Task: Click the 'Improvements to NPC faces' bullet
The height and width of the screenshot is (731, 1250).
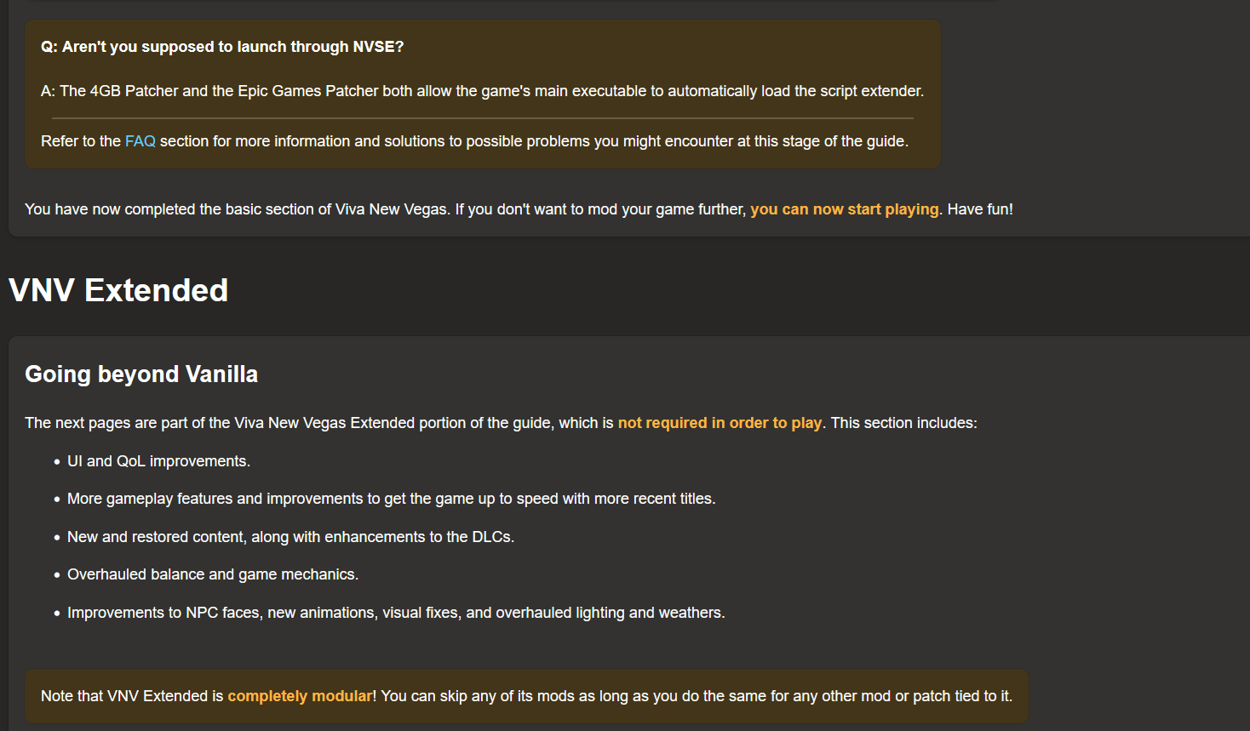Action: (396, 613)
